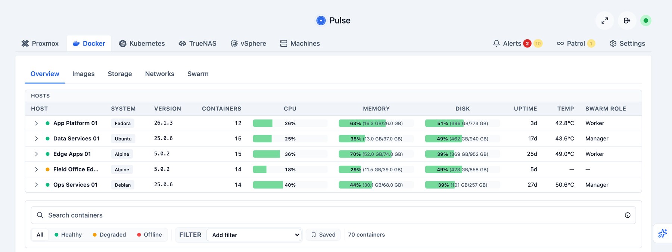The width and height of the screenshot is (672, 252).
Task: Filter containers by Degraded status
Action: [109, 235]
